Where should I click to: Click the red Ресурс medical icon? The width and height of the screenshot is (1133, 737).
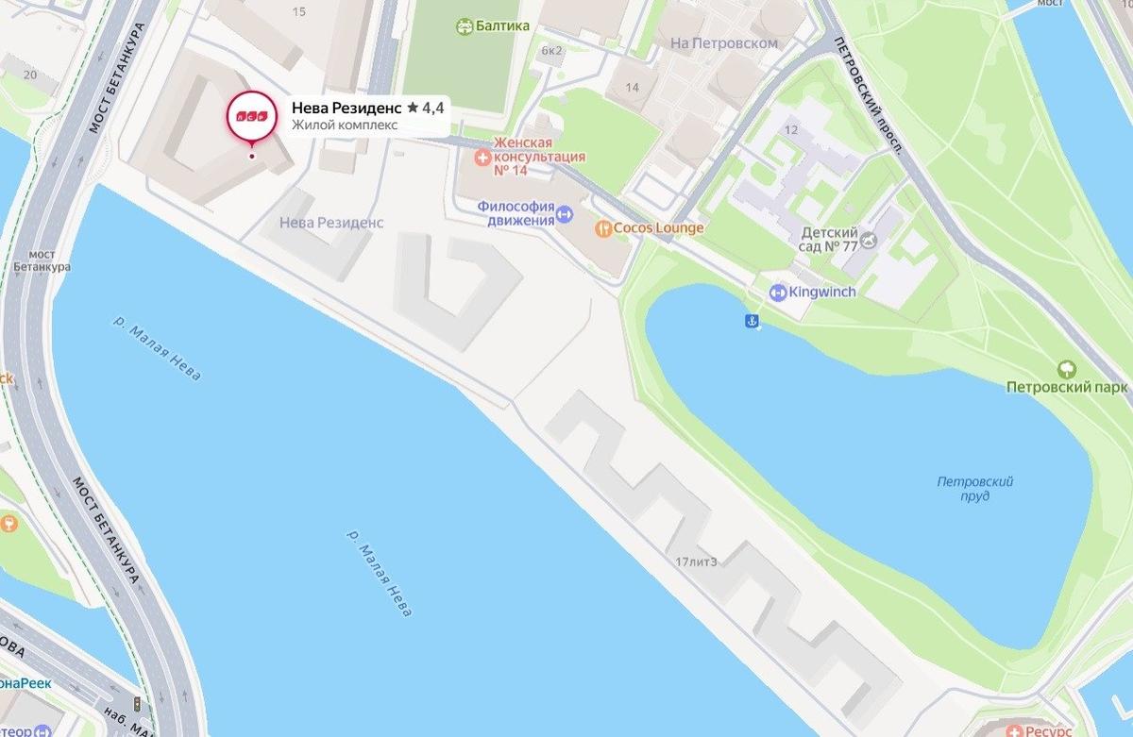[1015, 730]
